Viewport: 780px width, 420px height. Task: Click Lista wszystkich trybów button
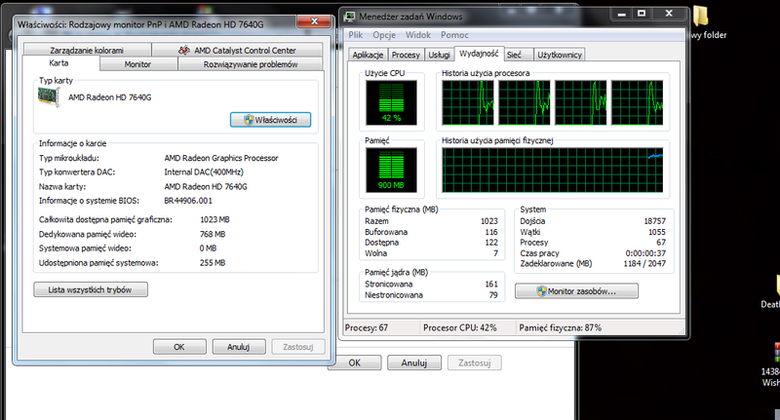(91, 289)
